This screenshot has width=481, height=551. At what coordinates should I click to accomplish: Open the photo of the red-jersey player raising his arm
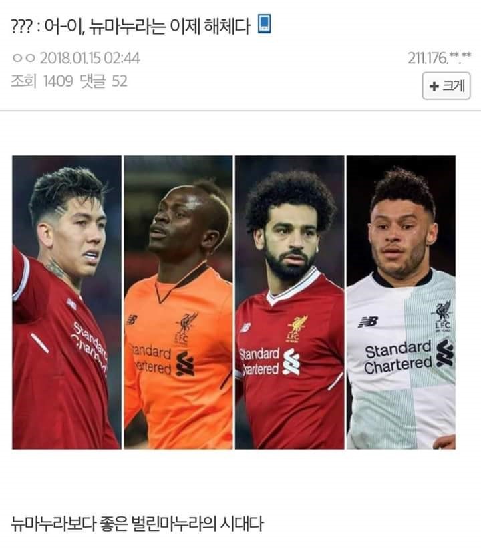[x=67, y=302]
